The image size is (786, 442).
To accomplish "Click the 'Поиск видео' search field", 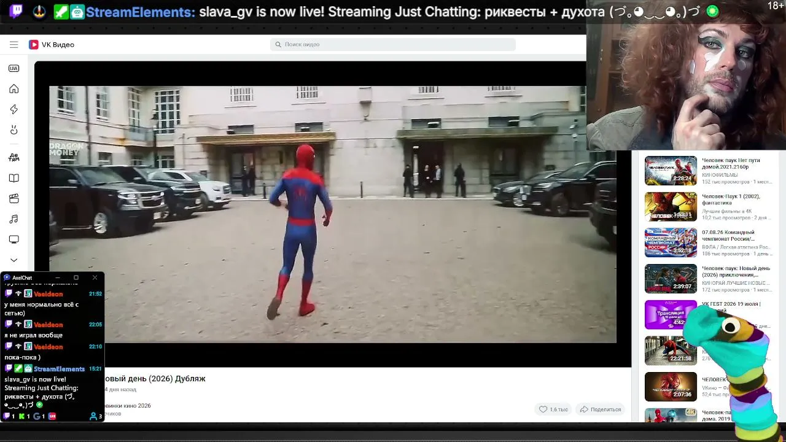I will [393, 44].
